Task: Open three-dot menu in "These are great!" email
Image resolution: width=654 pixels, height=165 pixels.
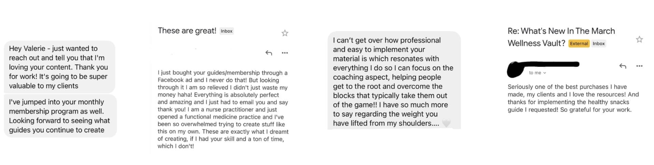Action: click(x=285, y=53)
